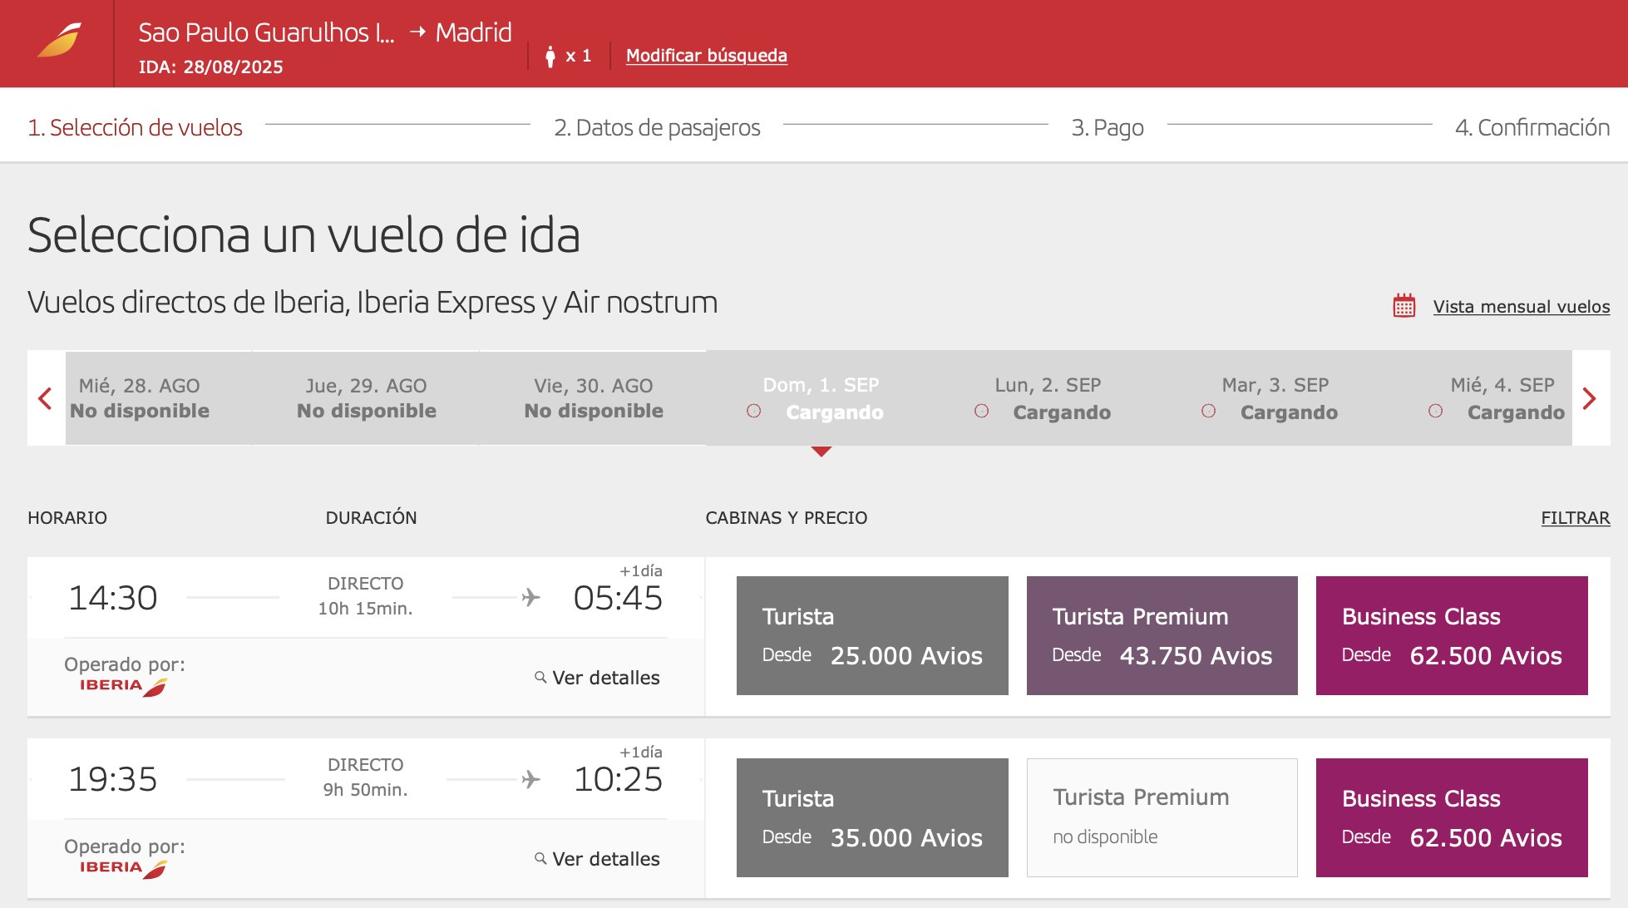Viewport: 1628px width, 908px height.
Task: Choose Turista Premium 43.750 Avios fare
Action: [x=1162, y=635]
